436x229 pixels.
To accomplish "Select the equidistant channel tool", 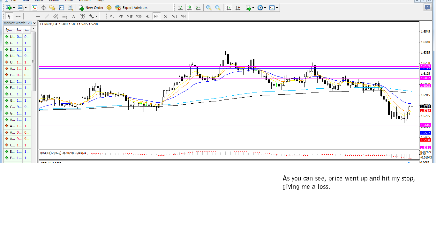I will [x=56, y=16].
